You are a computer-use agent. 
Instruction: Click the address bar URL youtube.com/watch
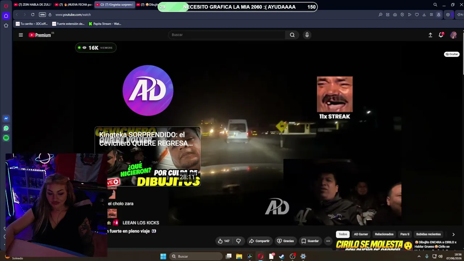(73, 14)
